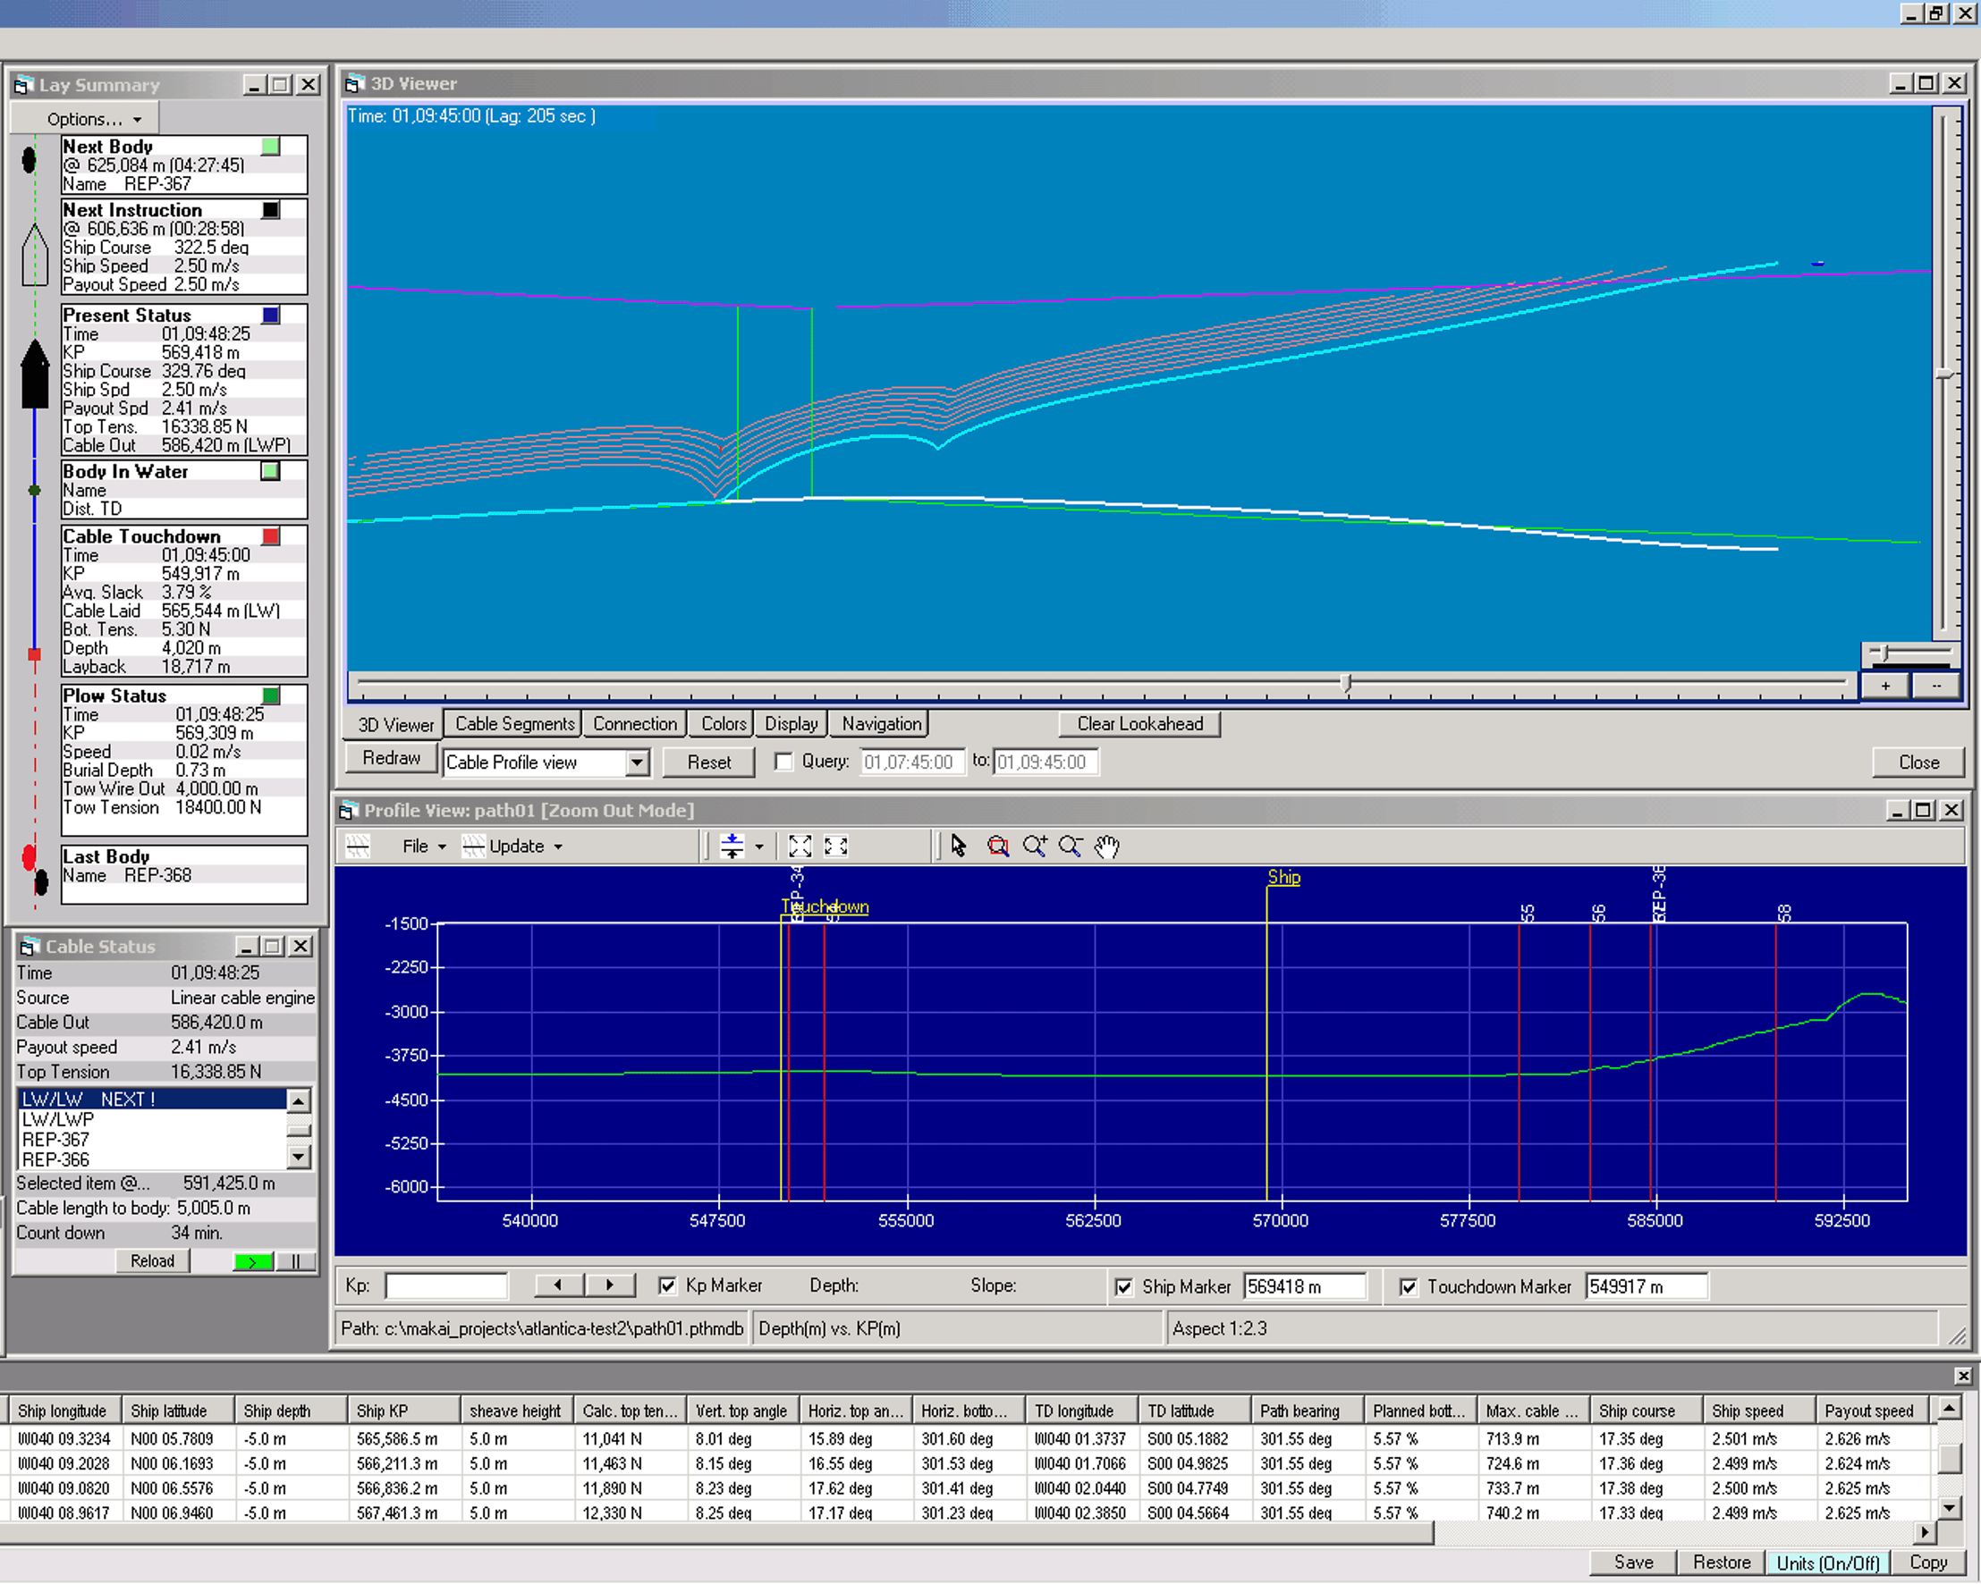Close the bottom data table panel
The image size is (1981, 1584).
tap(1962, 1376)
